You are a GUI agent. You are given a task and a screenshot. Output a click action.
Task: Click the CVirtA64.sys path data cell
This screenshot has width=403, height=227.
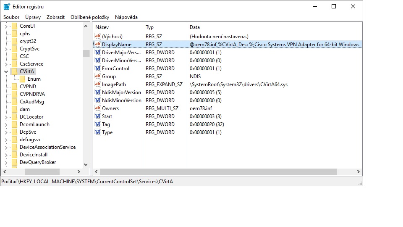tap(238, 84)
